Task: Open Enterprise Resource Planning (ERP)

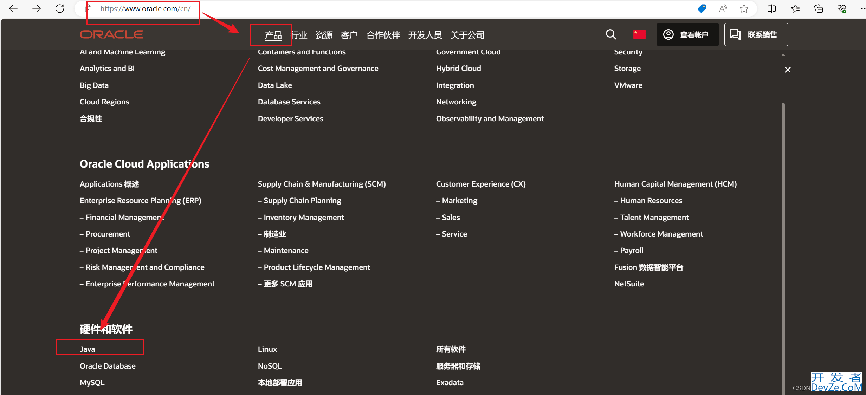Action: [141, 201]
